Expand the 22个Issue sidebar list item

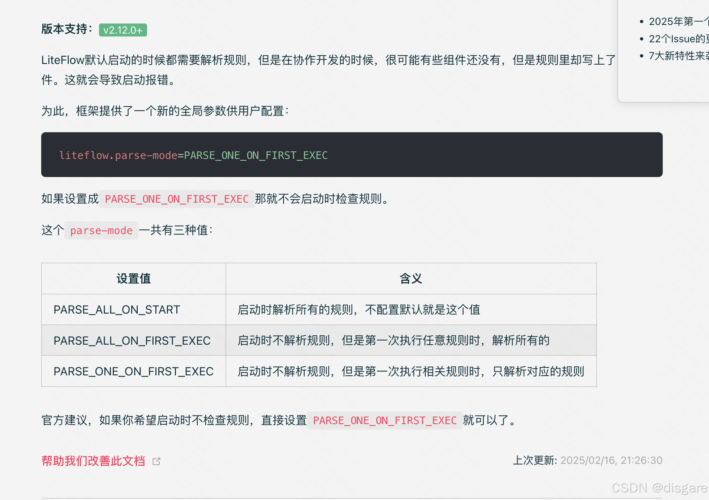[x=679, y=39]
